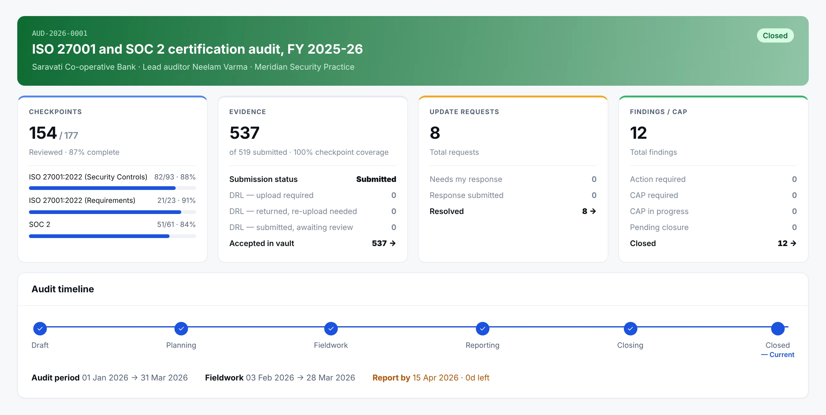Click the Submission status Submitted value

tap(376, 179)
